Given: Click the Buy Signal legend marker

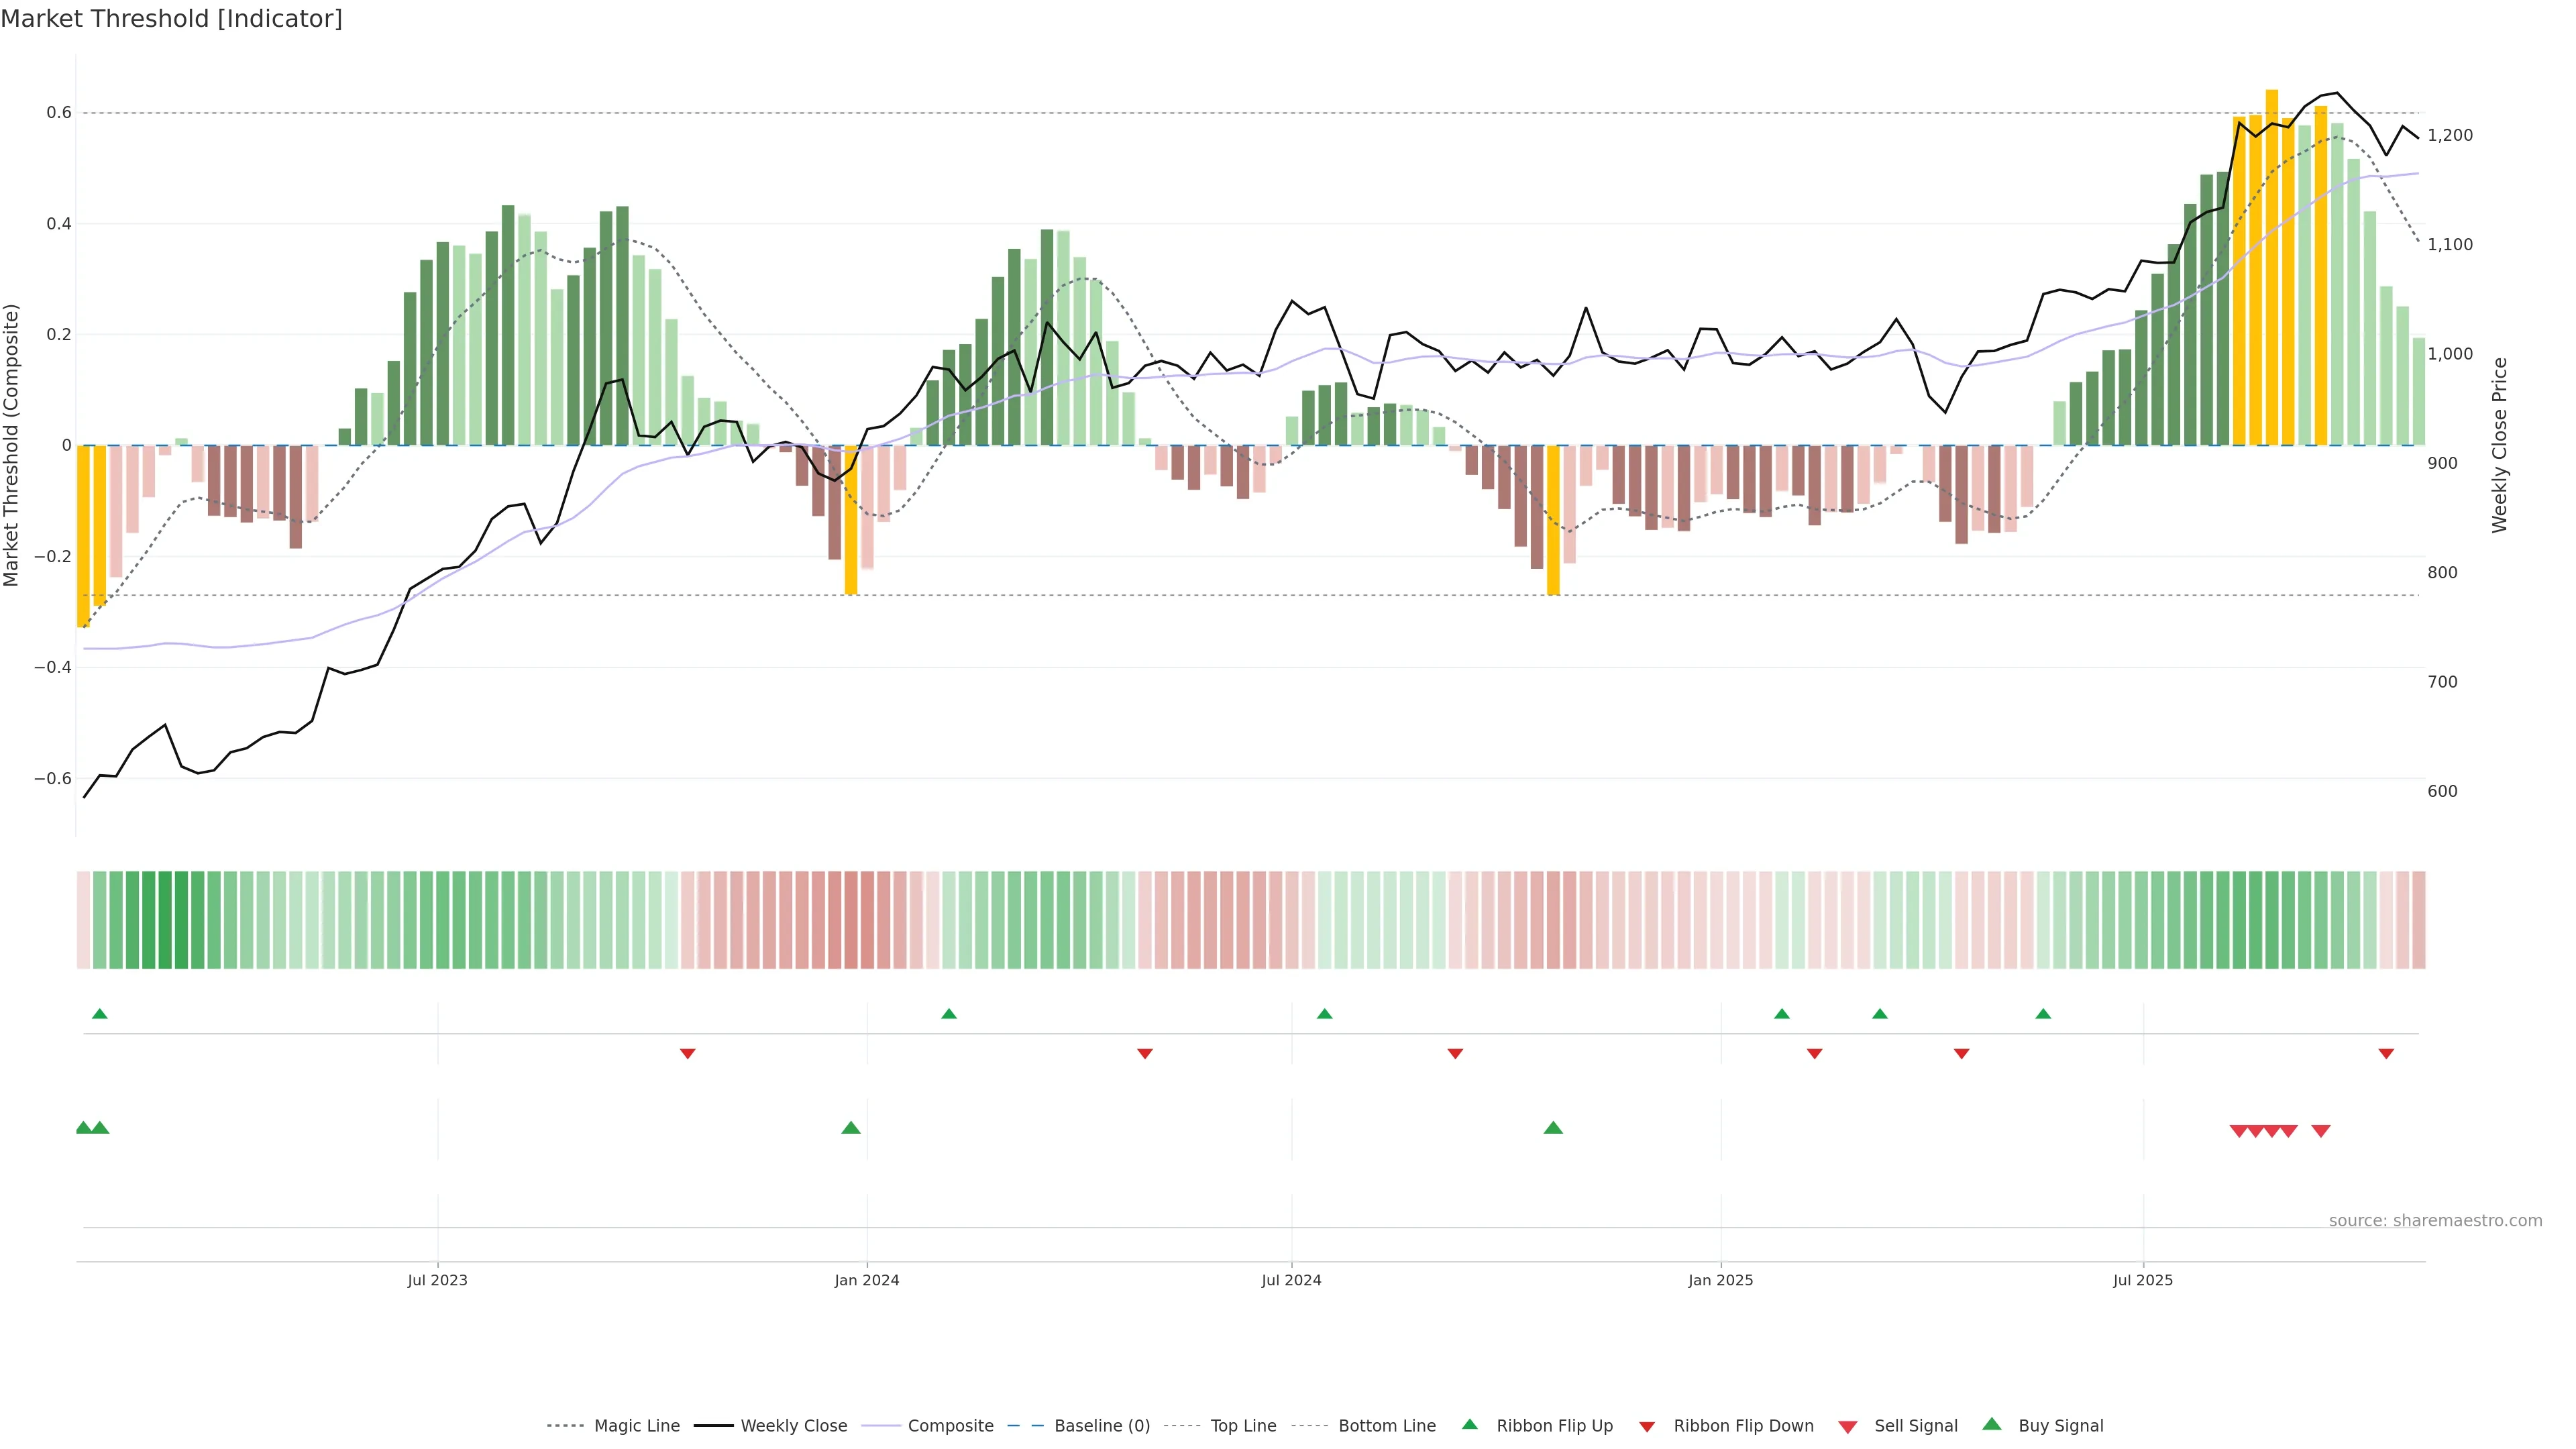Looking at the screenshot, I should pyautogui.click(x=1992, y=1424).
